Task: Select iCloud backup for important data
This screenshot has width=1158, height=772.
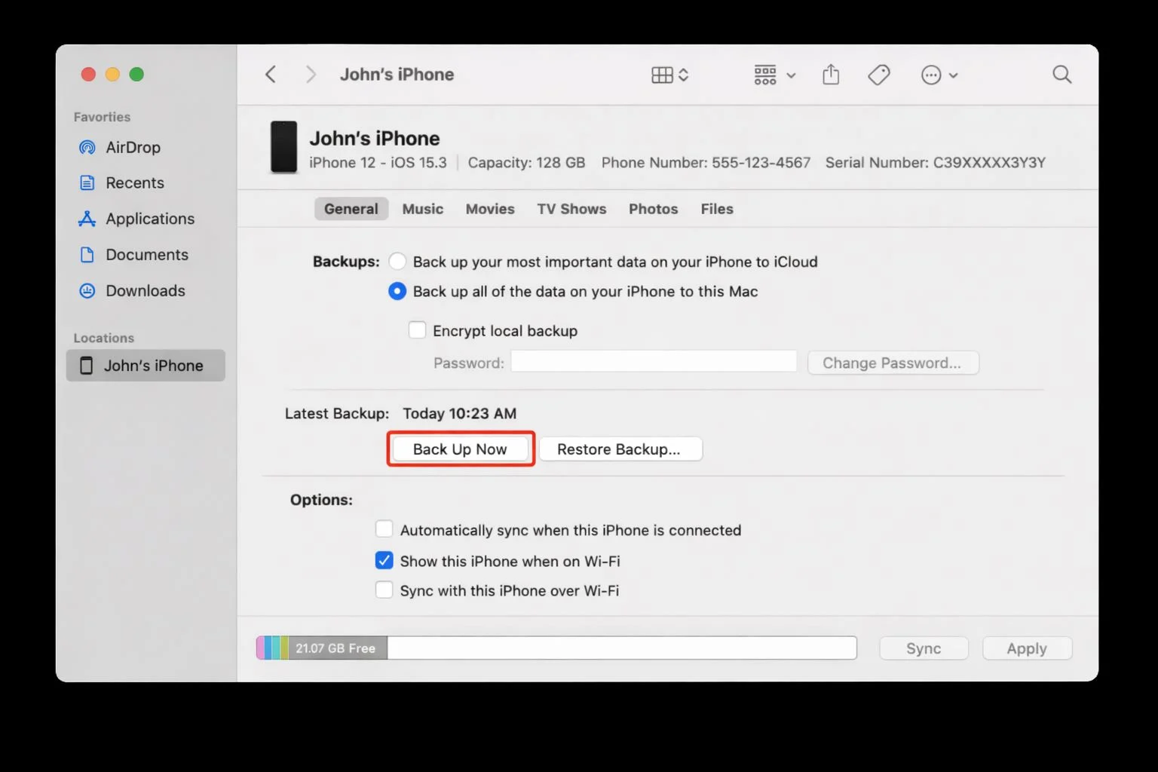Action: [397, 261]
